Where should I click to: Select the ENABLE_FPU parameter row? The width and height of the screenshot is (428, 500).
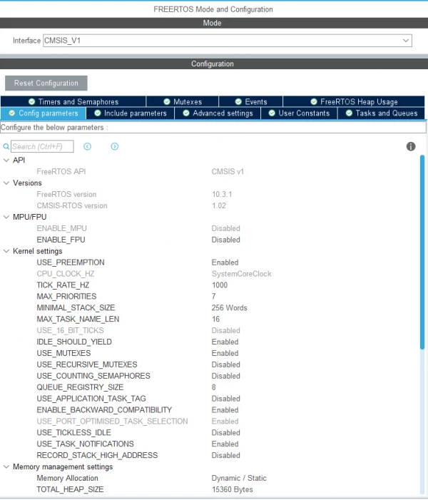(61, 240)
